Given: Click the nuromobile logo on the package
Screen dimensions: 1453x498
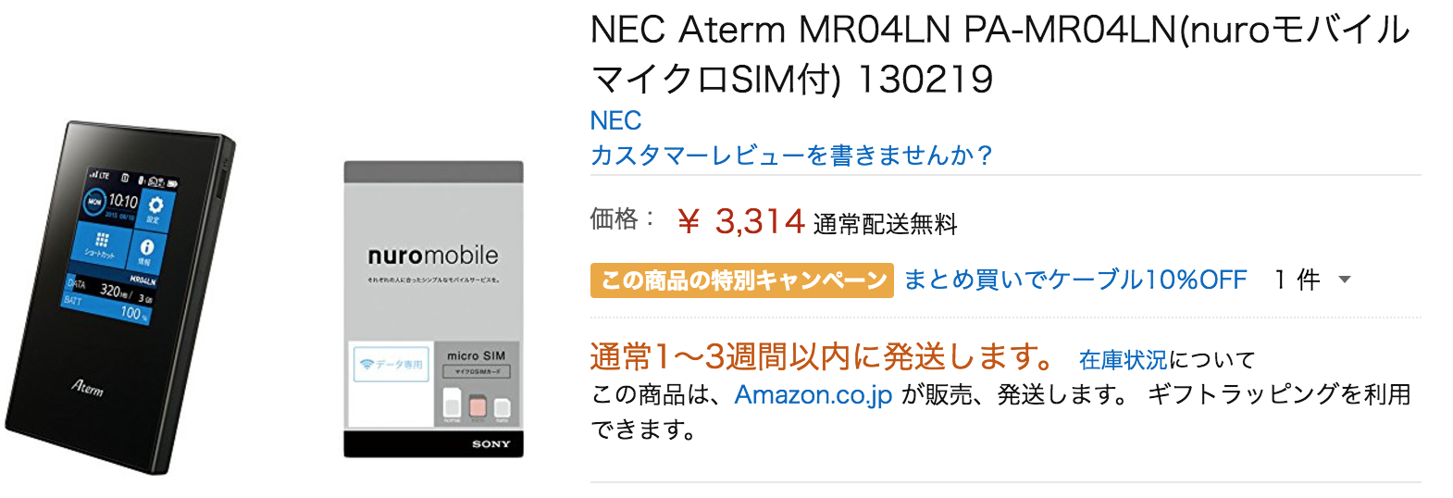Looking at the screenshot, I should [x=433, y=255].
